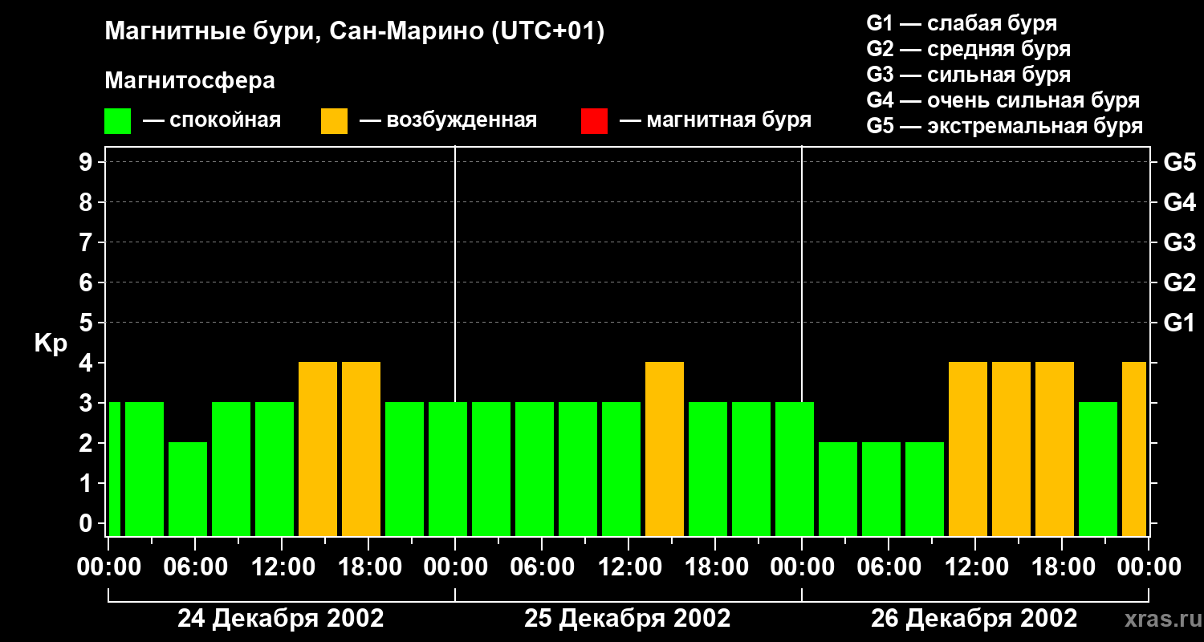Image resolution: width=1204 pixels, height=642 pixels.
Task: Click the standalone G1 label on the right axis
Action: (1180, 323)
